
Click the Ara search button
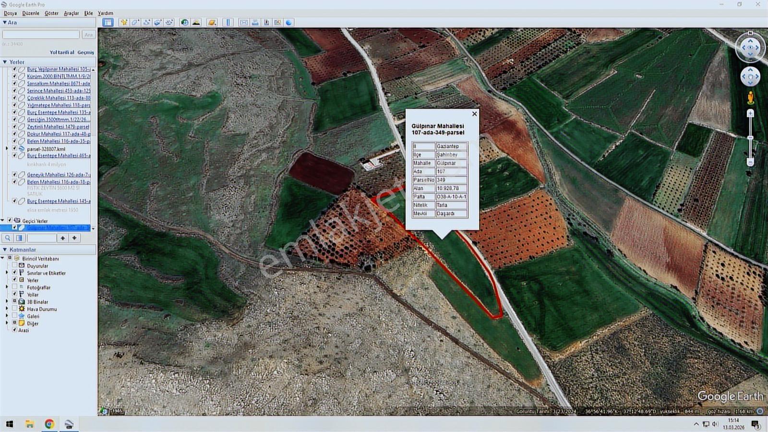[89, 35]
